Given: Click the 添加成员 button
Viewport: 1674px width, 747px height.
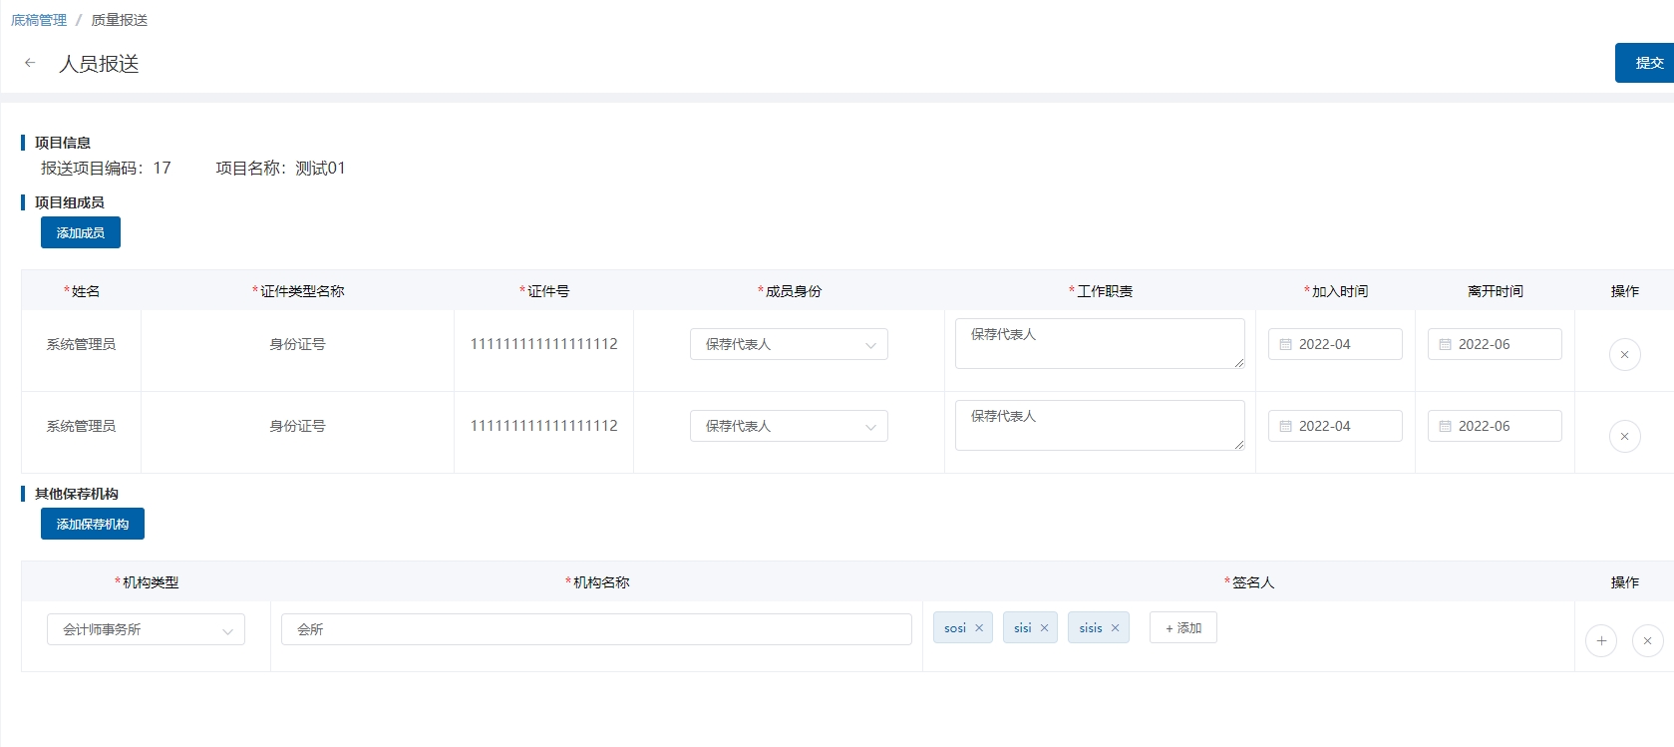Looking at the screenshot, I should coord(81,232).
